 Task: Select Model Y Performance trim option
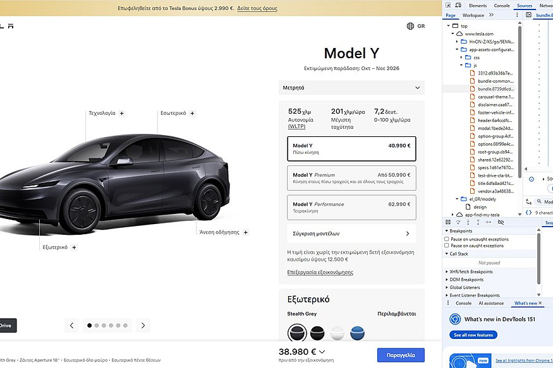(351, 208)
